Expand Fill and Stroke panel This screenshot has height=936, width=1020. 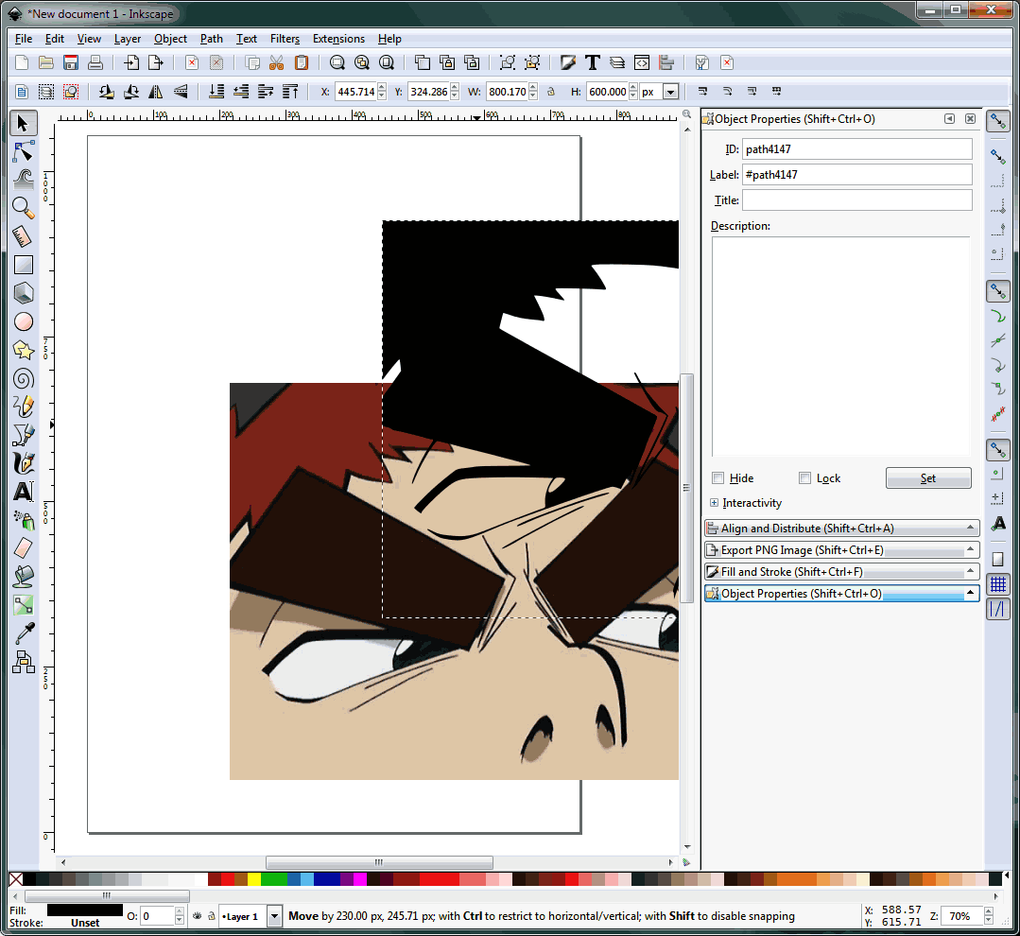coord(841,572)
